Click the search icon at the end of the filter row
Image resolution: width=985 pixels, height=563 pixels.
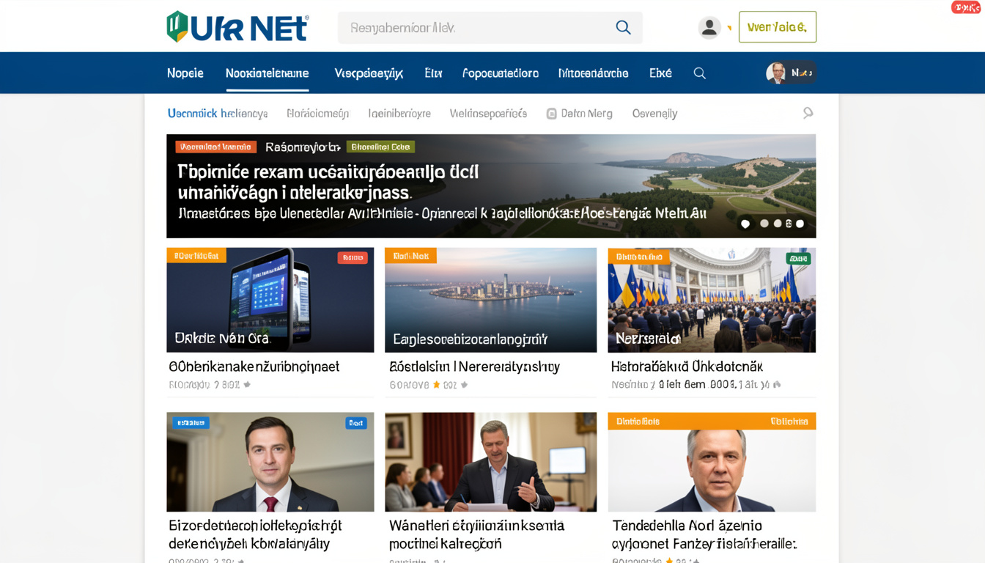click(x=808, y=113)
